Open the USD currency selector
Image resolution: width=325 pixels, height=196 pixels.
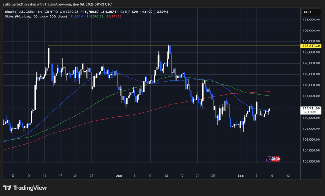tap(306, 12)
